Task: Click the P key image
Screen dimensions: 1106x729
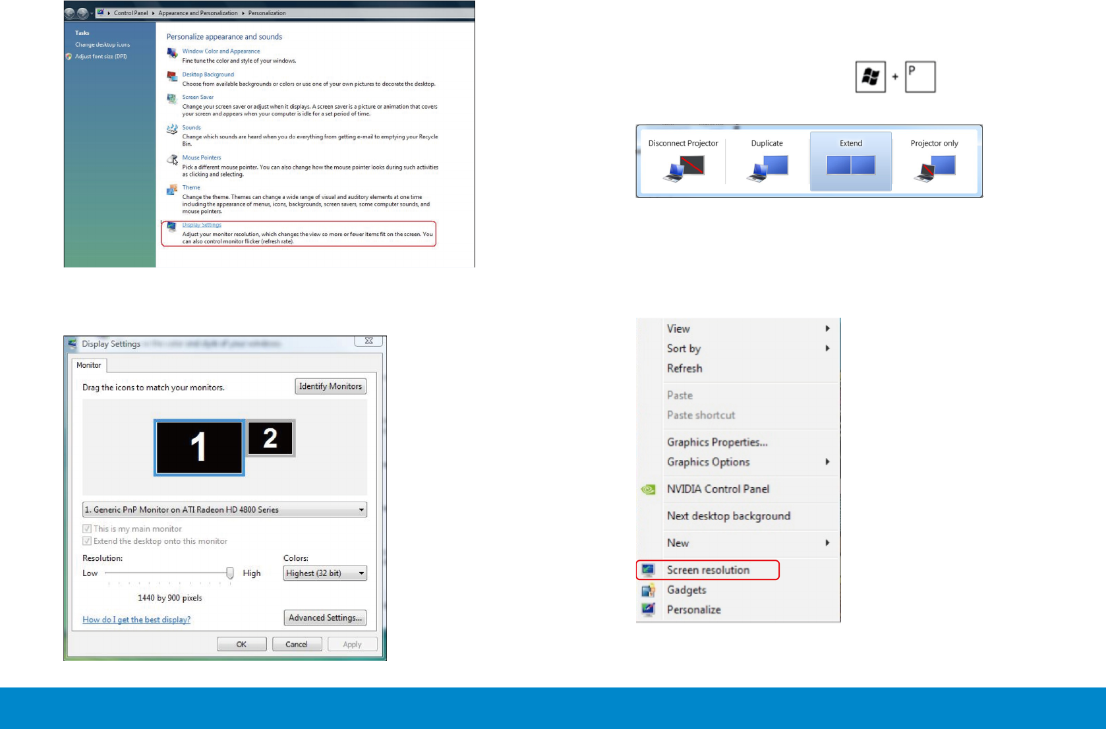Action: click(x=921, y=77)
